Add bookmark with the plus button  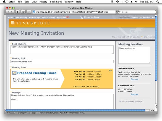pyautogui.click(x=29, y=12)
